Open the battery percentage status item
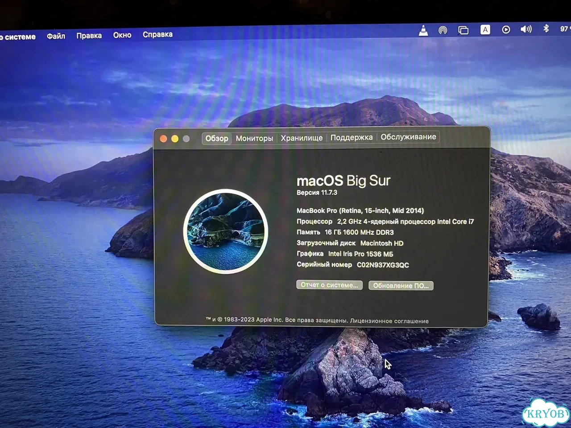 [x=565, y=29]
